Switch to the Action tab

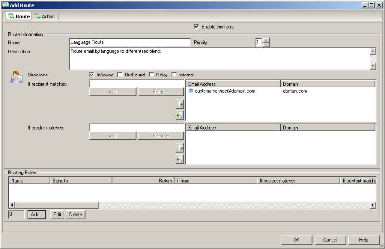pos(44,16)
